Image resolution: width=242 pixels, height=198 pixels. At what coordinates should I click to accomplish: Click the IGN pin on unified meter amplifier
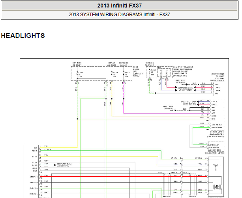pyautogui.click(x=213, y=119)
